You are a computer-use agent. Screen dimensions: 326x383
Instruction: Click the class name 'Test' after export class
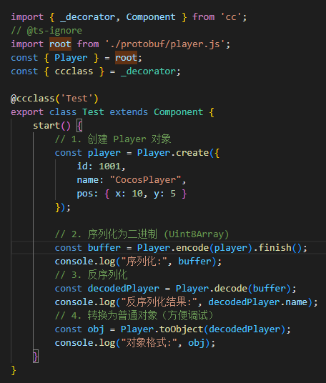click(93, 112)
